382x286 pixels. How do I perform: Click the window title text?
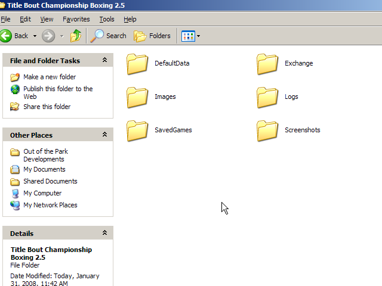coord(66,5)
